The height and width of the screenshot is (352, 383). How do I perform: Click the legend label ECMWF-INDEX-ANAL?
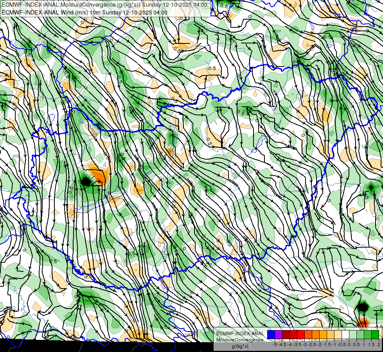point(240,334)
